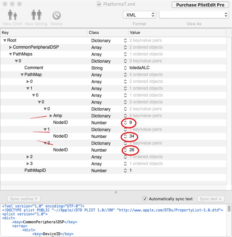This screenshot has height=237, width=232.
Task: Select the NodeID value 9
Action: coord(131,122)
